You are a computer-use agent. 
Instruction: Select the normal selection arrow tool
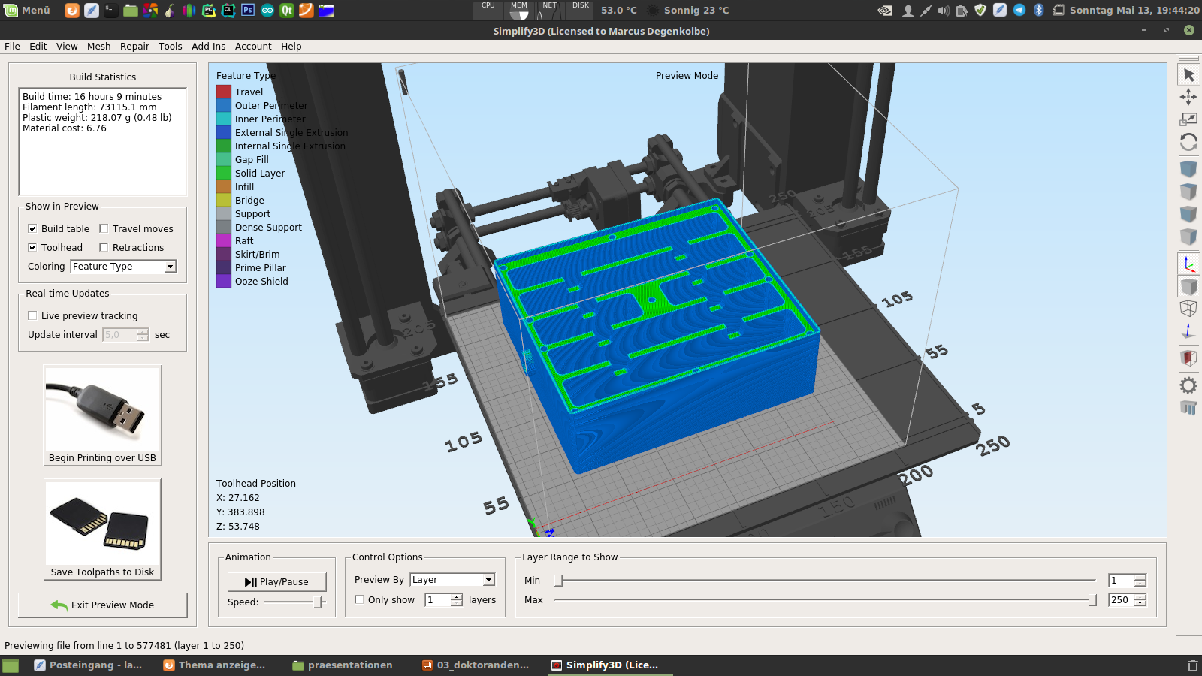coord(1188,75)
